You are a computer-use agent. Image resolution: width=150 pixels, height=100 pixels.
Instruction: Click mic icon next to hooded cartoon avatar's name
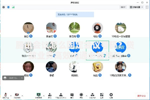click(x=100, y=36)
